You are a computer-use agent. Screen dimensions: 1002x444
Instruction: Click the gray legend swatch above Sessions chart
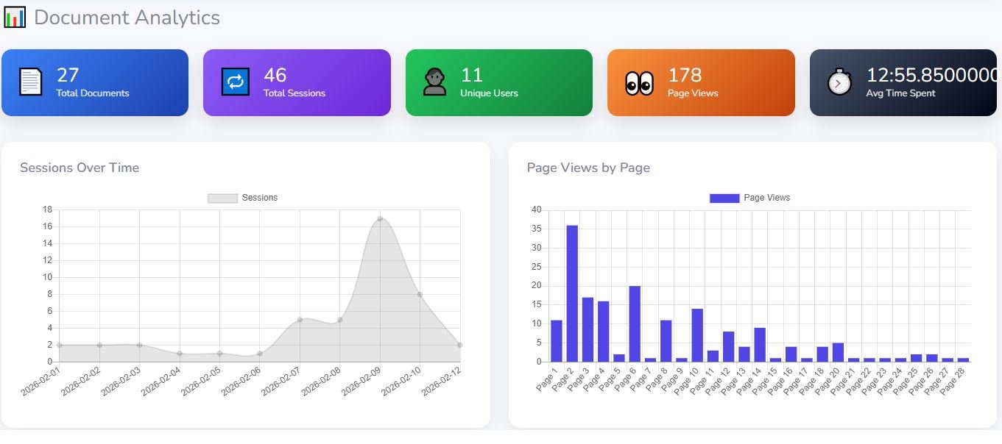click(x=221, y=197)
